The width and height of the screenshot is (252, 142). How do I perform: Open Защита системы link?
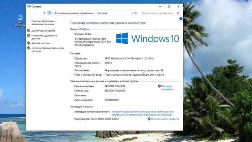coord(41,43)
